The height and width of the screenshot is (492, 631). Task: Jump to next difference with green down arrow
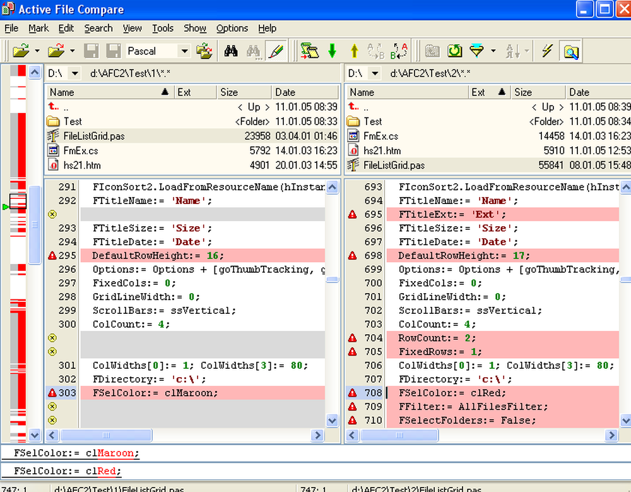[332, 51]
